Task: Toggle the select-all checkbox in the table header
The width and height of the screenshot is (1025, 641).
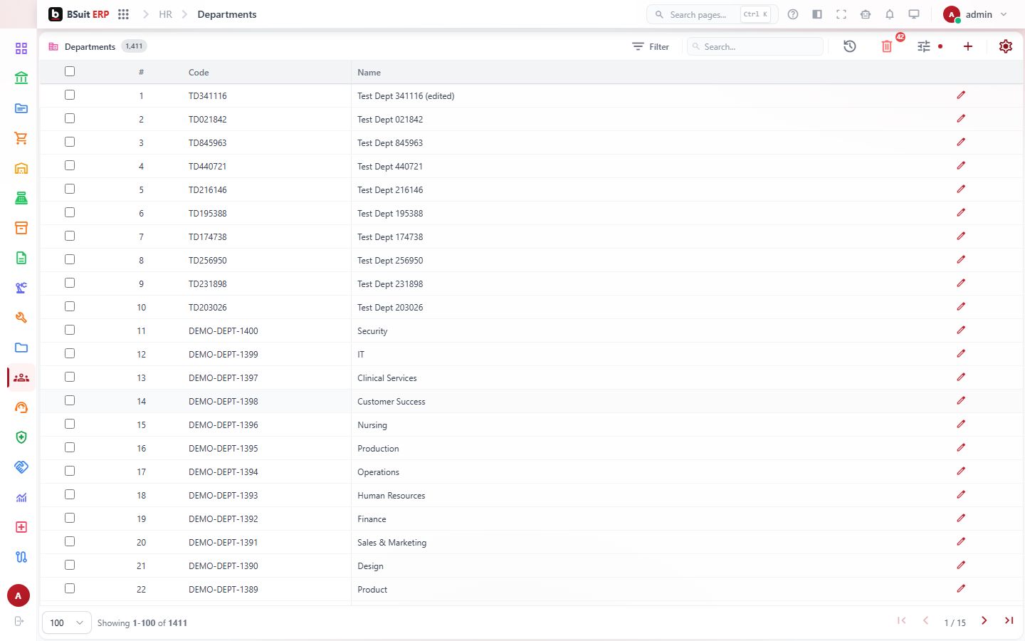Action: pyautogui.click(x=70, y=71)
